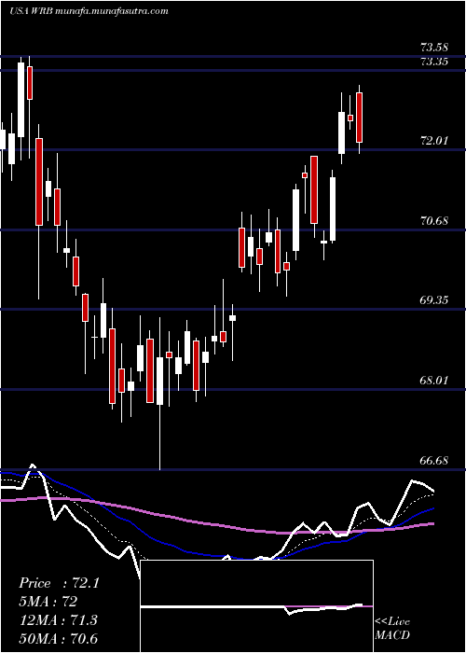Screen dimensions: 466x653
Task: Click the Price : 72.1 readout
Action: 59,583
